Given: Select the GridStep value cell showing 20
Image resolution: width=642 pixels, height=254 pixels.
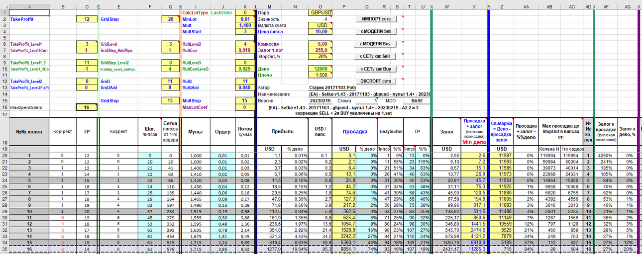Looking at the screenshot, I should 171,19.
